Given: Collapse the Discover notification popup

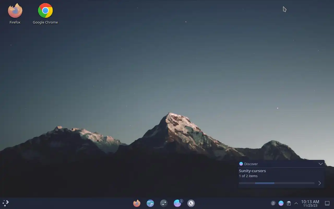Looking at the screenshot, I should tap(321, 164).
